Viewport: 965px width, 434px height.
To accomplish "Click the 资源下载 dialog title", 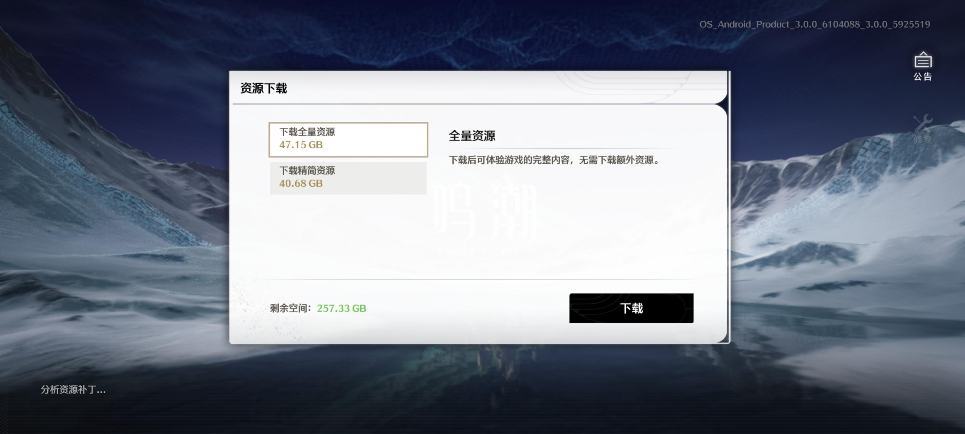I will click(x=264, y=88).
